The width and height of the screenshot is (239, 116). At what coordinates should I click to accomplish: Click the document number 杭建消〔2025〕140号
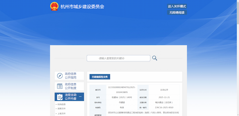point(122,97)
